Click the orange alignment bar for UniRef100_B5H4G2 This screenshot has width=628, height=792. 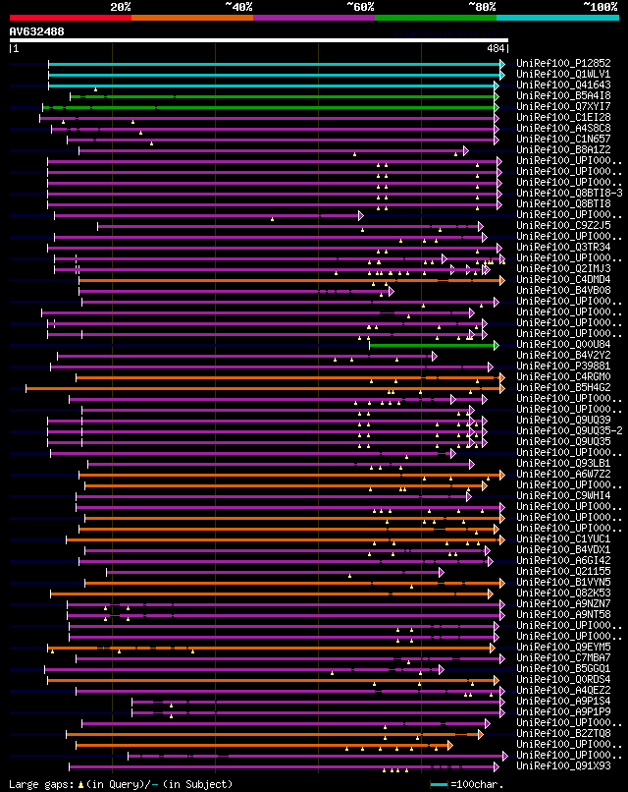(x=263, y=388)
